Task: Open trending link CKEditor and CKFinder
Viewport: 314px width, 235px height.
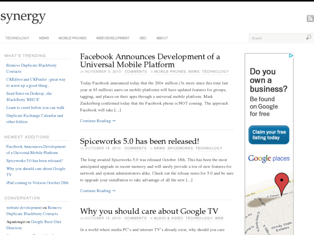Action: click(36, 82)
